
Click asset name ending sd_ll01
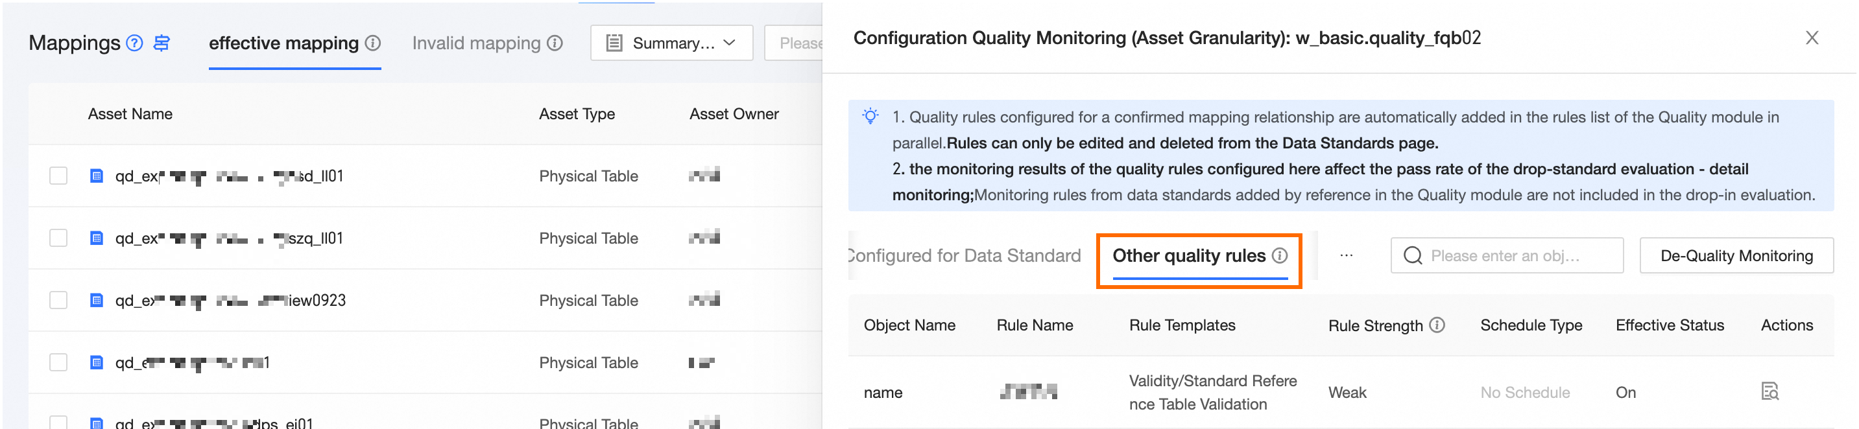click(229, 176)
